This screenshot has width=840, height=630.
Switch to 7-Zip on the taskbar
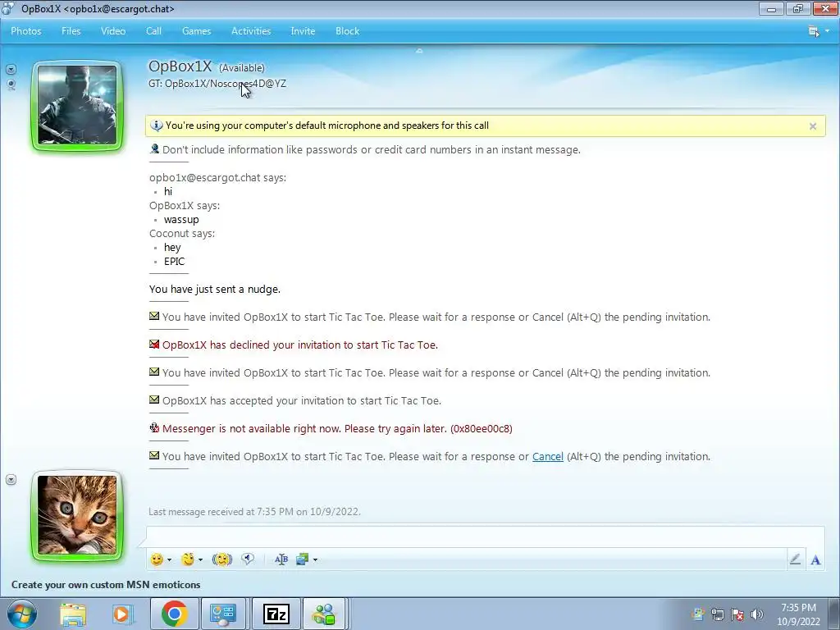click(x=276, y=614)
